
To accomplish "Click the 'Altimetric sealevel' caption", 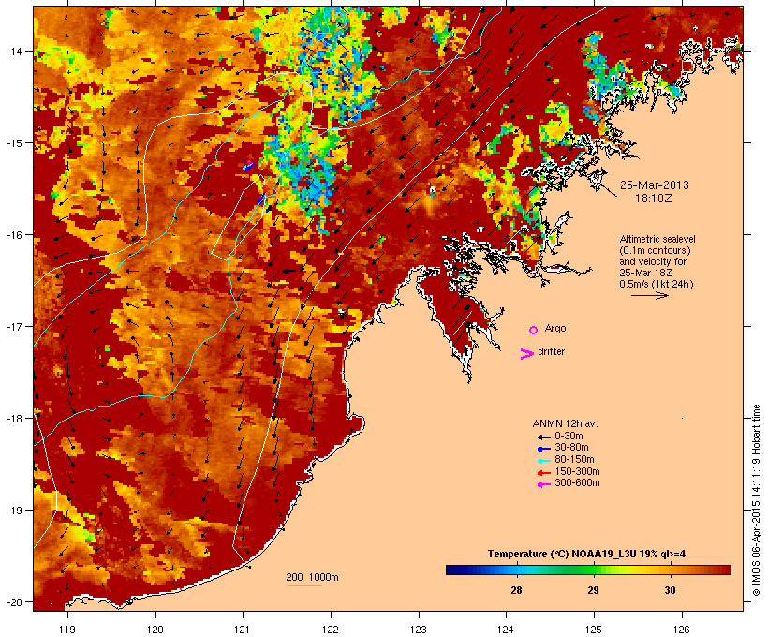I will coord(657,239).
